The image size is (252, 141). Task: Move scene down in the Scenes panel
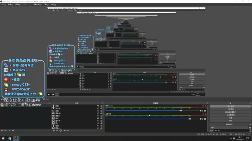pos(13,131)
